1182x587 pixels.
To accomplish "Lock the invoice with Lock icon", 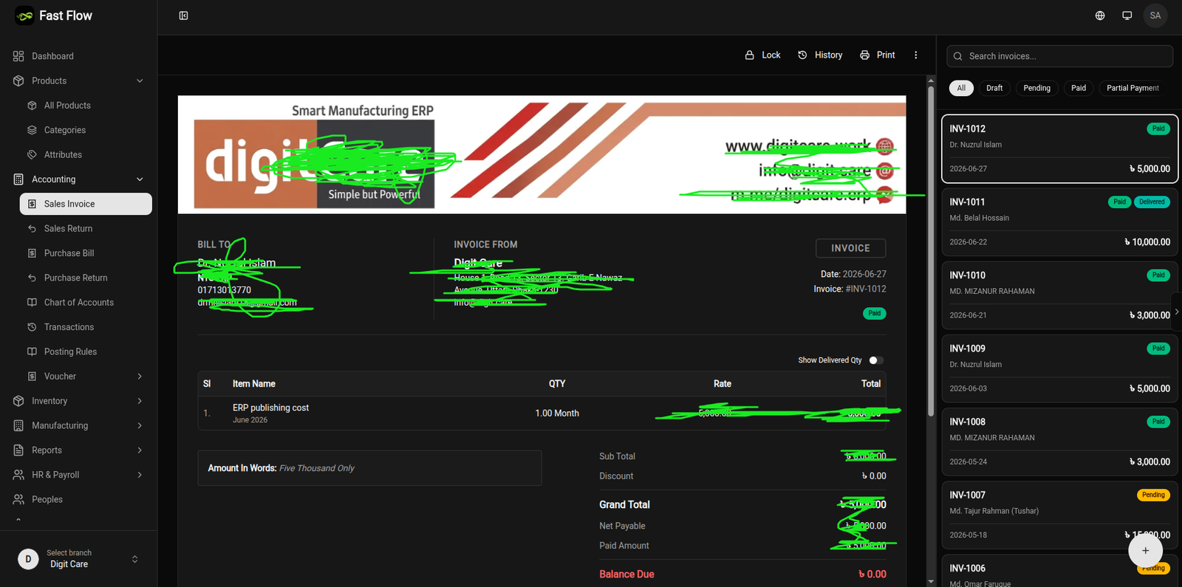I will [762, 55].
